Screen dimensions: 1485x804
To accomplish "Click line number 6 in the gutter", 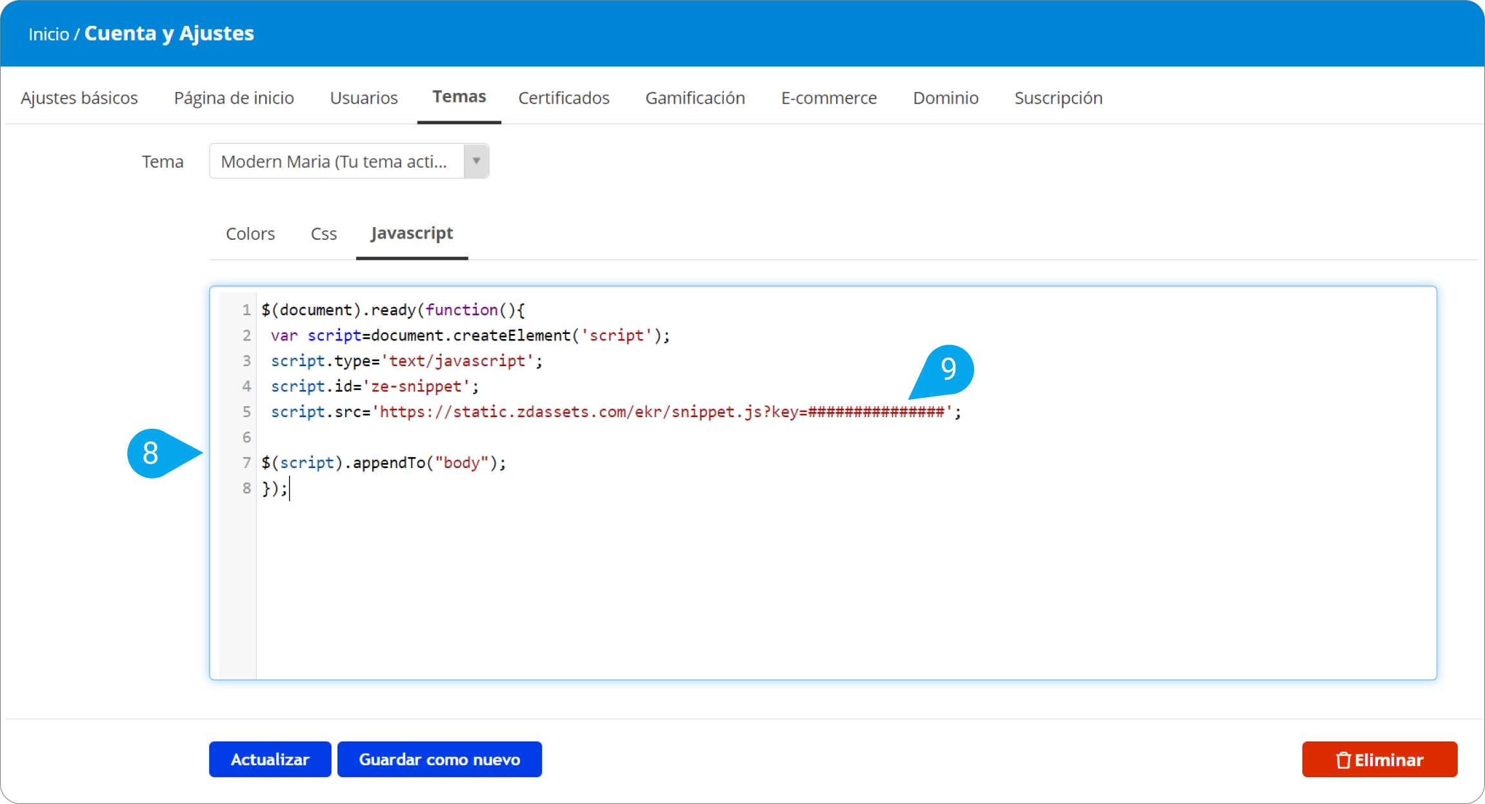I will pos(246,437).
